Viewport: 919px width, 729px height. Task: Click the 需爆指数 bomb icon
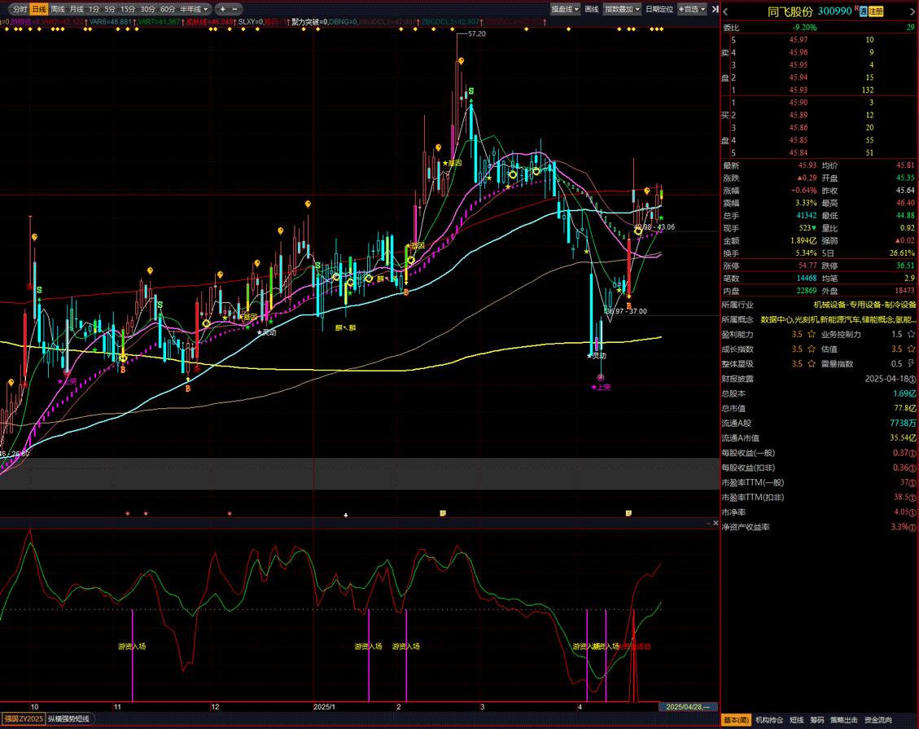(x=912, y=363)
